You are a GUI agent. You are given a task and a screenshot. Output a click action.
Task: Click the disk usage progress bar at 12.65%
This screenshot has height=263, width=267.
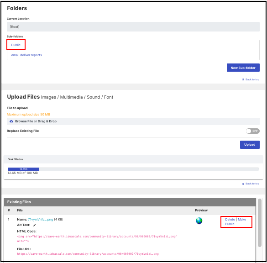coord(133,169)
